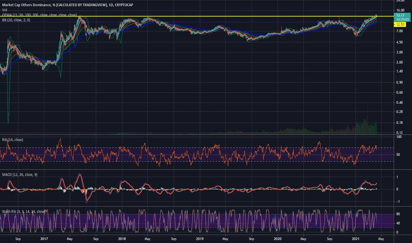Open the Stoch RSI (3, 3, 14, 14) legend
412x243 pixels.
pos(24,212)
